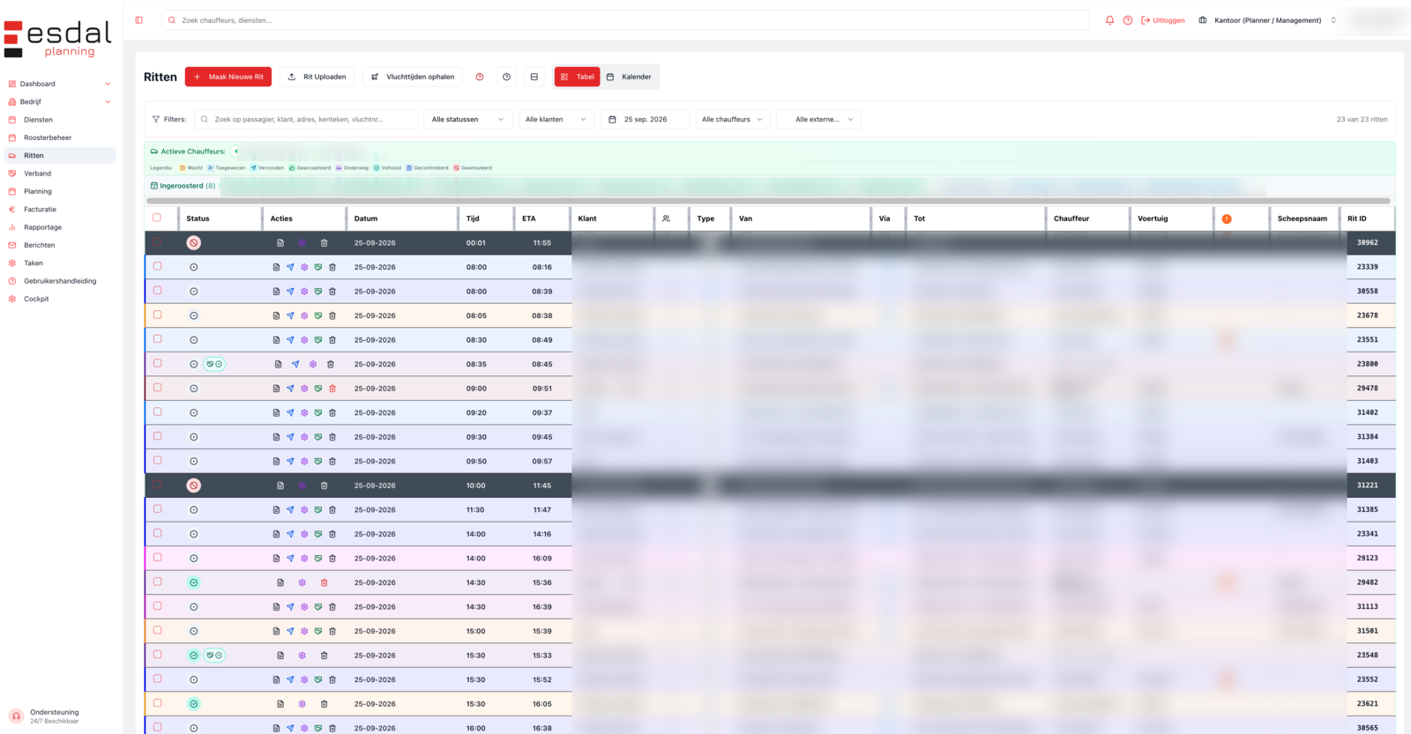Select all rides with header checkbox
The image size is (1411, 734).
click(x=157, y=218)
